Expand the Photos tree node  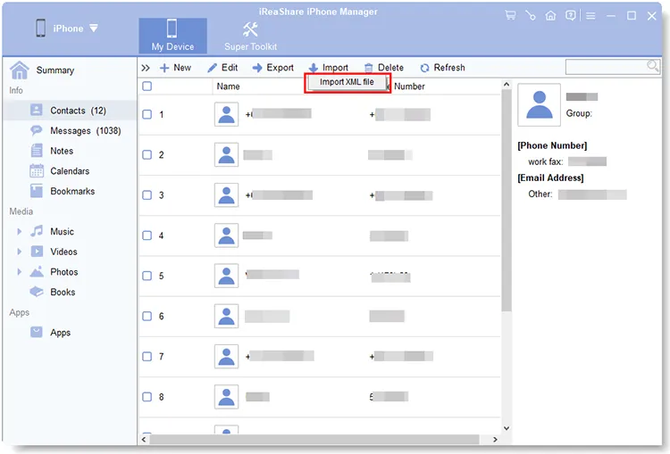20,271
